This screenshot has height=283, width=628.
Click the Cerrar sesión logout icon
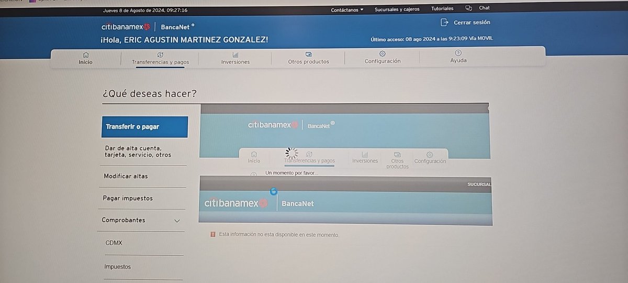[x=445, y=23]
